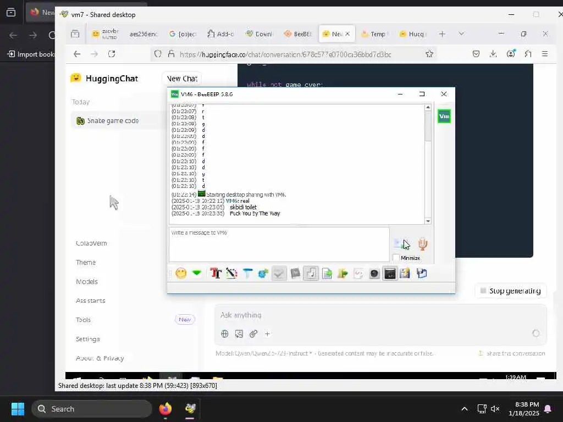Click the send file document icon

point(327,274)
